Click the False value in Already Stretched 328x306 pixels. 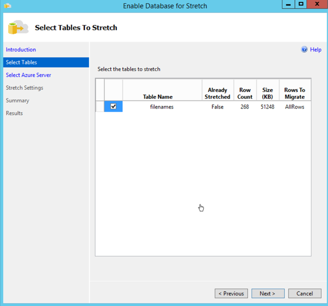218,107
